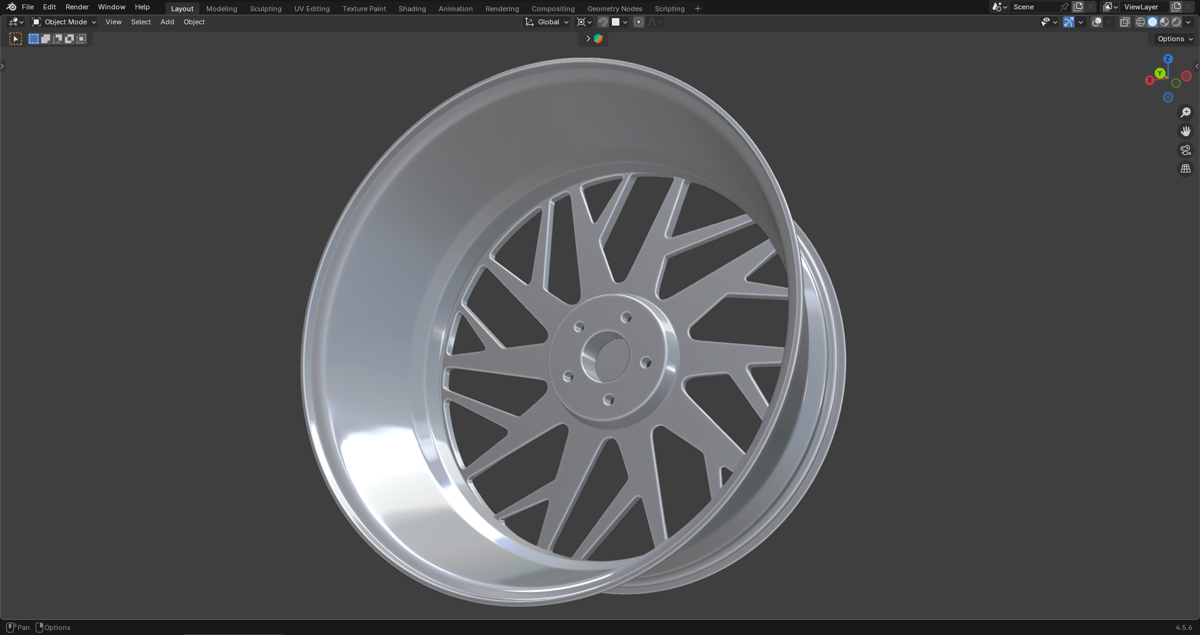Choose the Invert selection mode
This screenshot has width=1200, height=635.
tap(69, 39)
